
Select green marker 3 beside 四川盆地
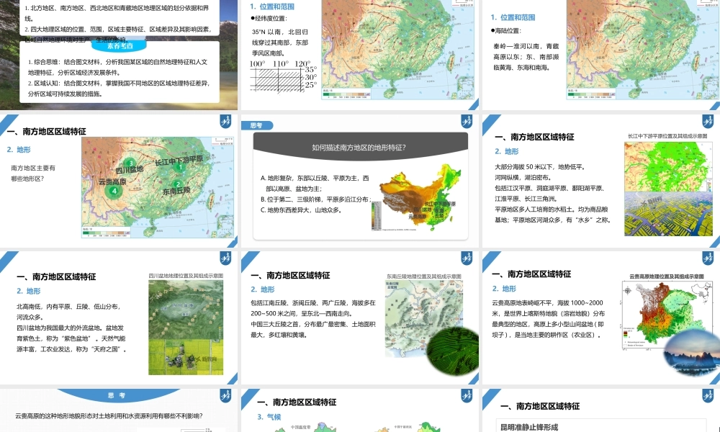point(131,163)
